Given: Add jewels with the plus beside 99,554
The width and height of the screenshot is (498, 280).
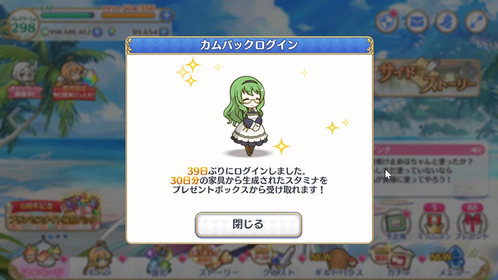Looking at the screenshot, I should coord(163,32).
